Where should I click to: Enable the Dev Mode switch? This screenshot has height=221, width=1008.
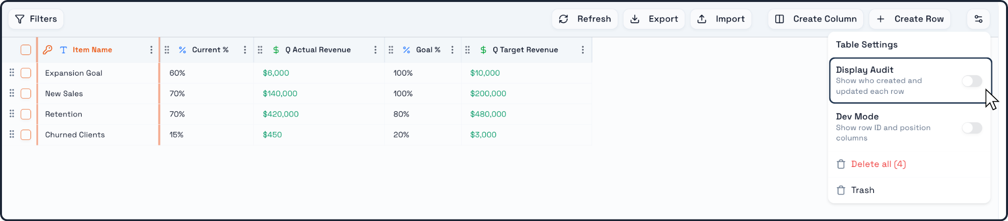972,128
